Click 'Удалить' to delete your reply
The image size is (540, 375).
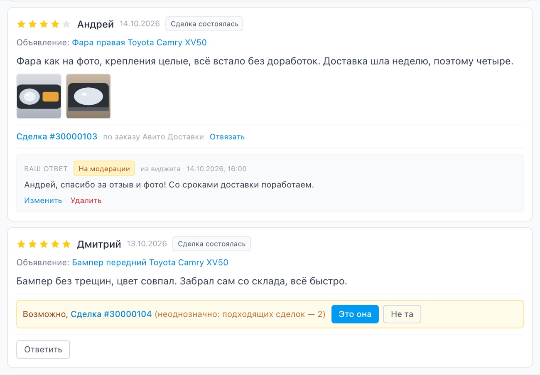tap(86, 200)
